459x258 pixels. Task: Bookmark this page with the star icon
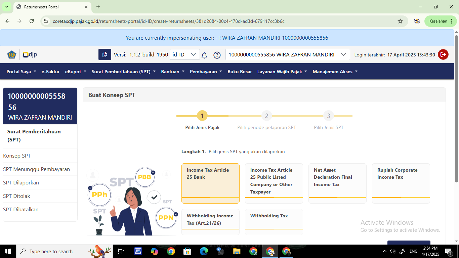400,21
